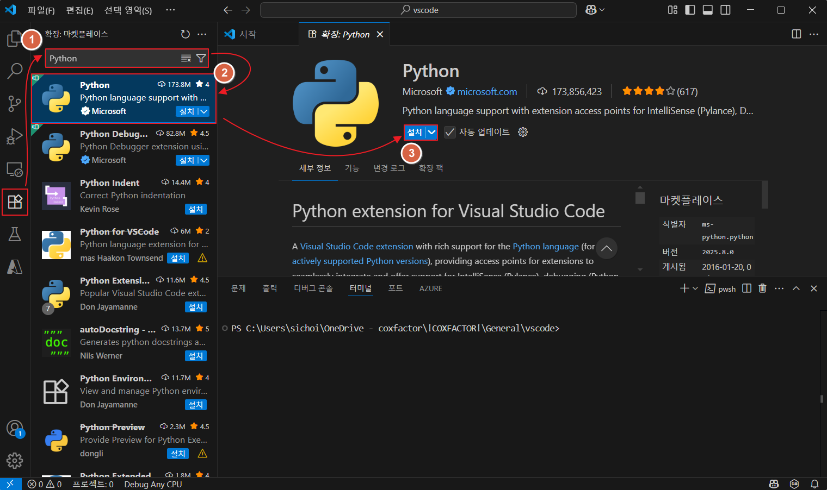The width and height of the screenshot is (827, 490).
Task: Toggle primary side bar visibility
Action: [690, 10]
